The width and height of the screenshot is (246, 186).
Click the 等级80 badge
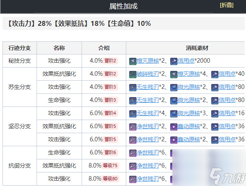(110, 179)
